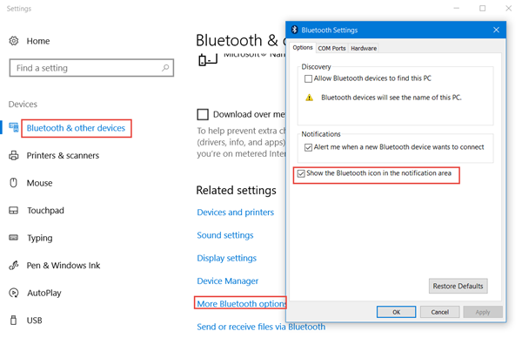Click the Restore Defaults button

coord(458,286)
